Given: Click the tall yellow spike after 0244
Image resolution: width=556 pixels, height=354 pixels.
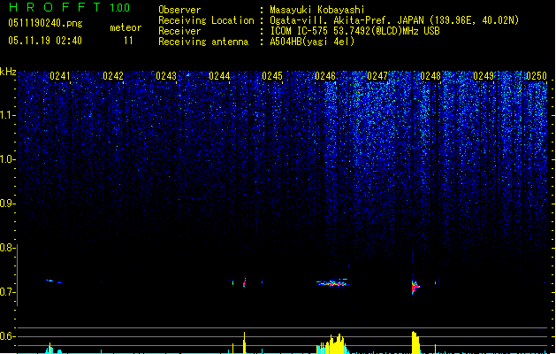Looking at the screenshot, I should (244, 342).
